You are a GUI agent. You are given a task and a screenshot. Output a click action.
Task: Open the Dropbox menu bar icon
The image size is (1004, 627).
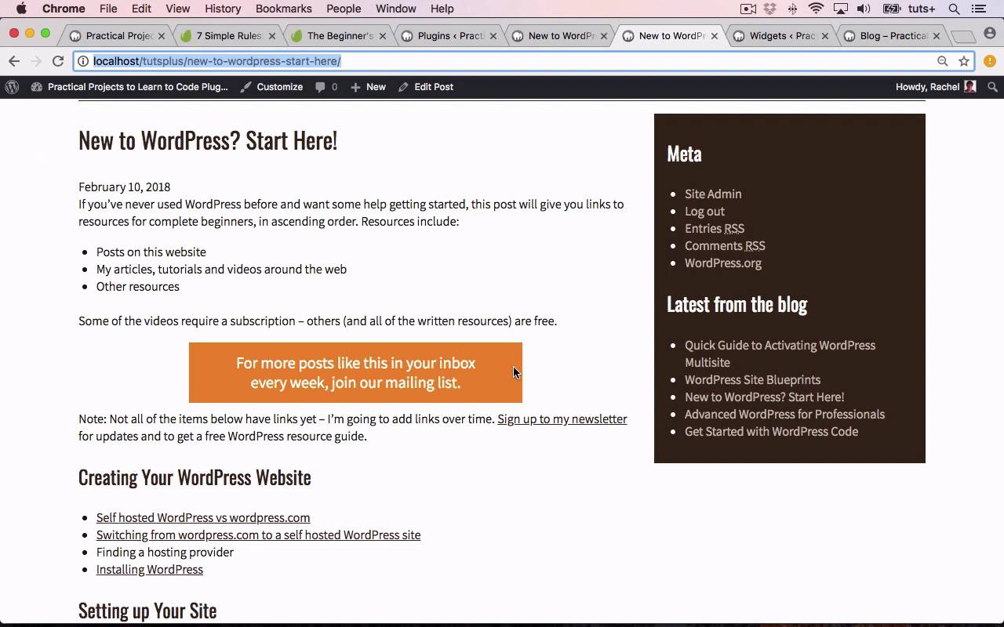[769, 9]
